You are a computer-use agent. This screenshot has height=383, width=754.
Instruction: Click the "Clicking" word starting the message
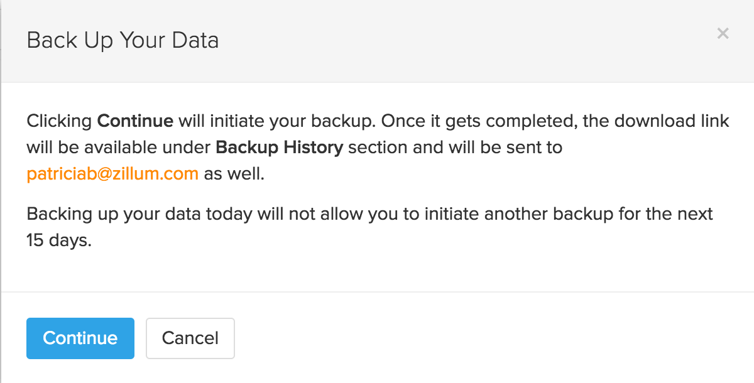tap(60, 121)
